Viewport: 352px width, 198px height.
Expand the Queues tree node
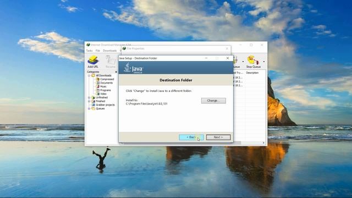pos(89,109)
